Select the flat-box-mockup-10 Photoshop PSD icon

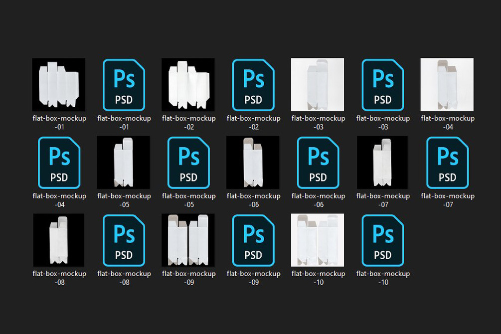pyautogui.click(x=383, y=240)
